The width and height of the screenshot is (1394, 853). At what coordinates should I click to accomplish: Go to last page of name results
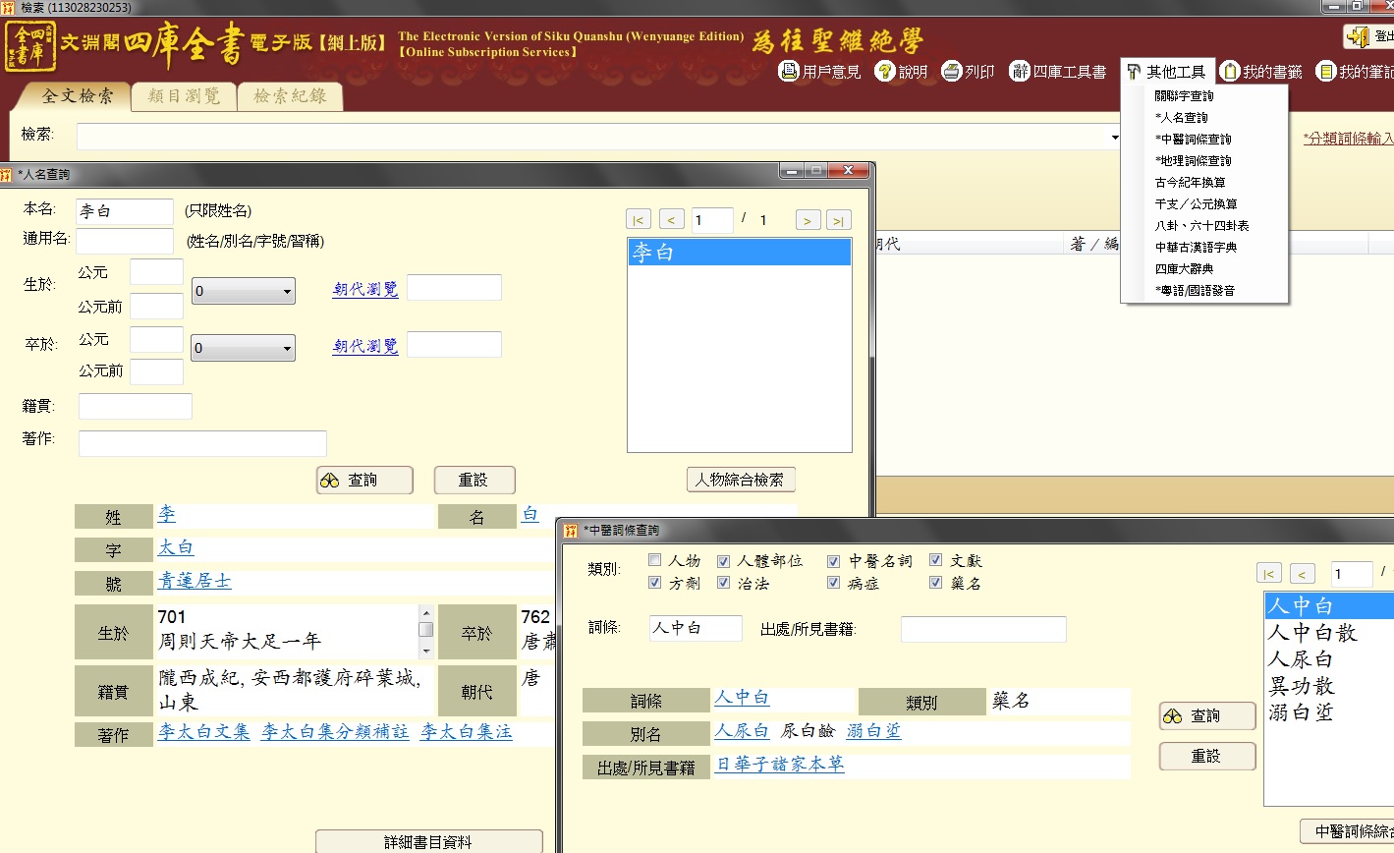click(838, 220)
